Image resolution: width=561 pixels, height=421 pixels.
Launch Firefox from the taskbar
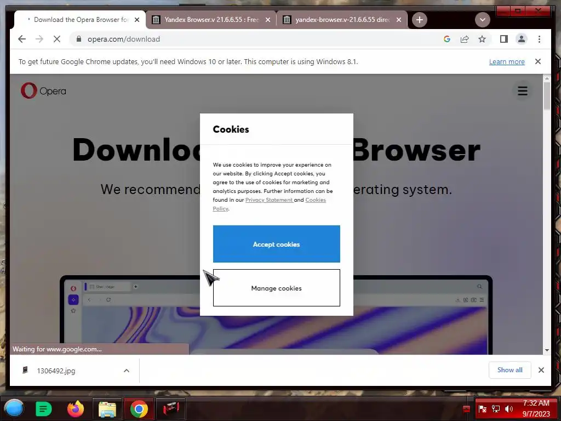pyautogui.click(x=76, y=408)
